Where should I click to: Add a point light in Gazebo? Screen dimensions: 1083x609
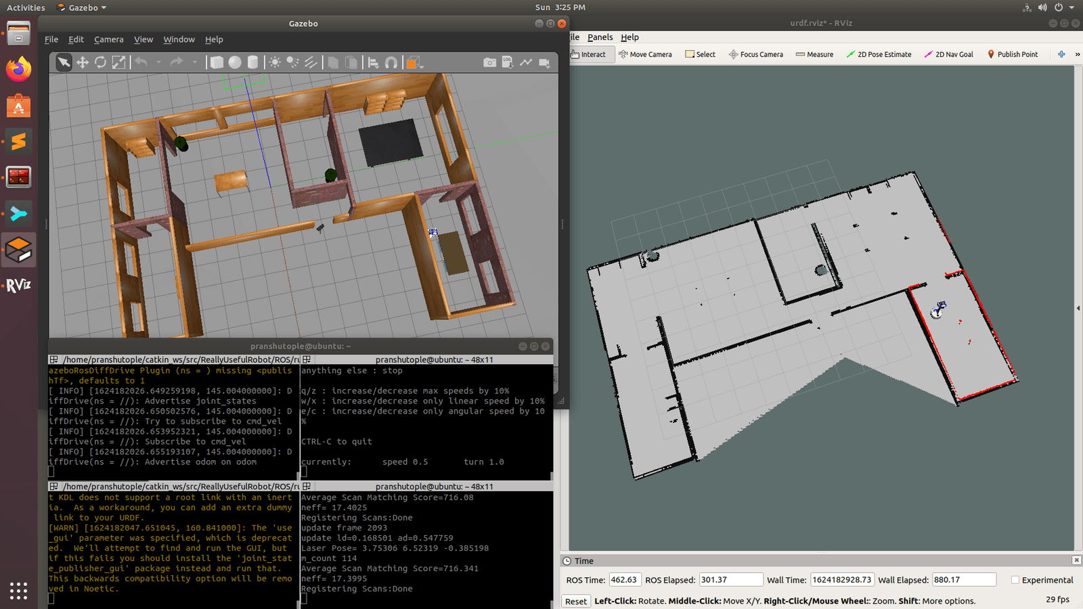(x=275, y=62)
